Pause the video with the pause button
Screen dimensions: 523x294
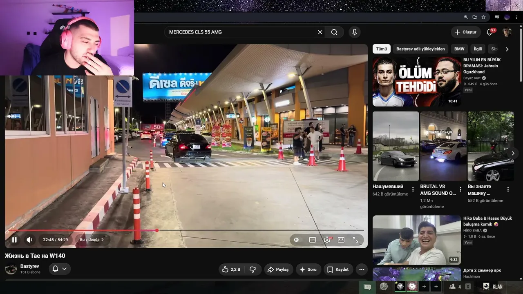click(x=14, y=240)
